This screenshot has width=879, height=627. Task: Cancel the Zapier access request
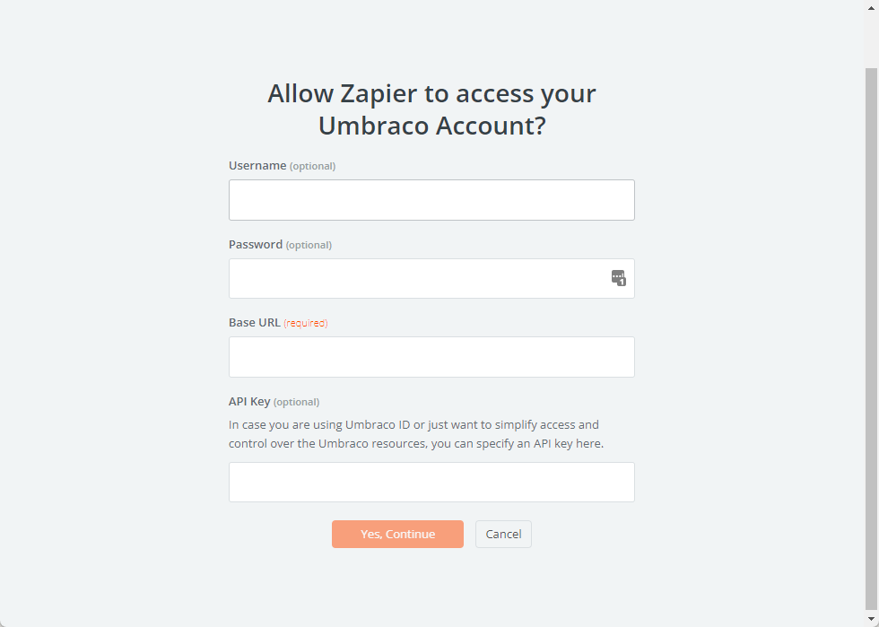coord(503,535)
